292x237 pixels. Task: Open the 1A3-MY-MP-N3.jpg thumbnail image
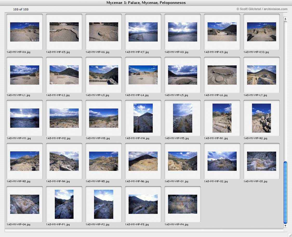[x=25, y=161]
